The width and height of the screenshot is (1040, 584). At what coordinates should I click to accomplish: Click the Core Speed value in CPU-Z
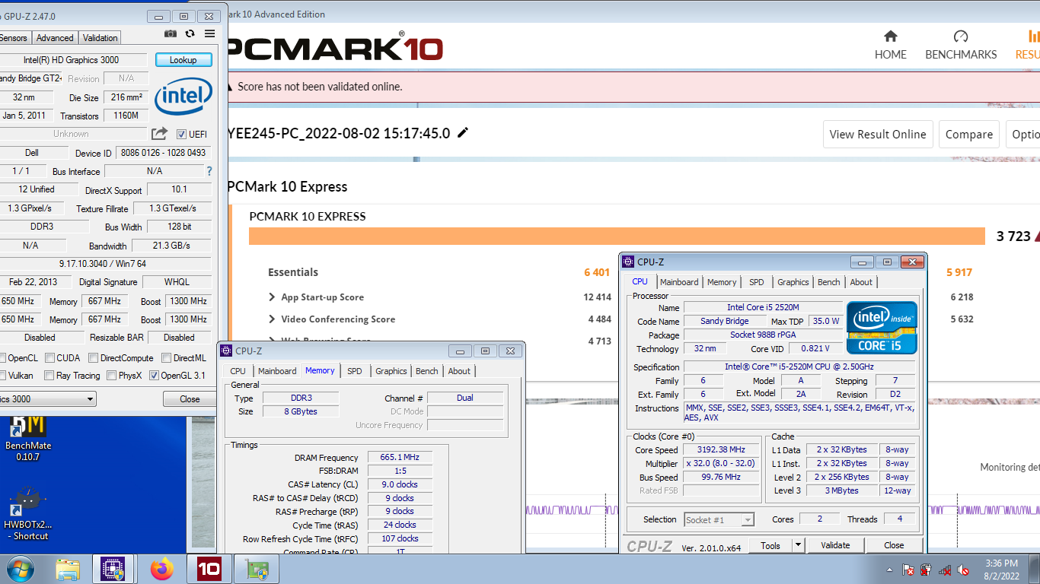pos(721,449)
